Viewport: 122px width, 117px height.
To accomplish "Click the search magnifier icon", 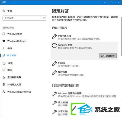I will coord(44,18).
